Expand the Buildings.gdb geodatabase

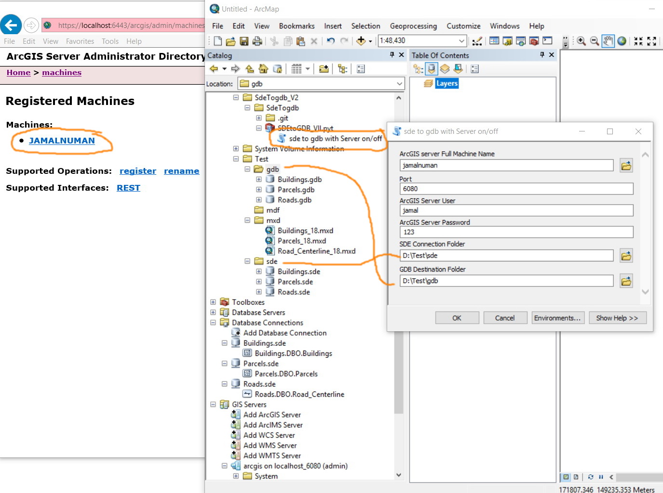(x=259, y=179)
